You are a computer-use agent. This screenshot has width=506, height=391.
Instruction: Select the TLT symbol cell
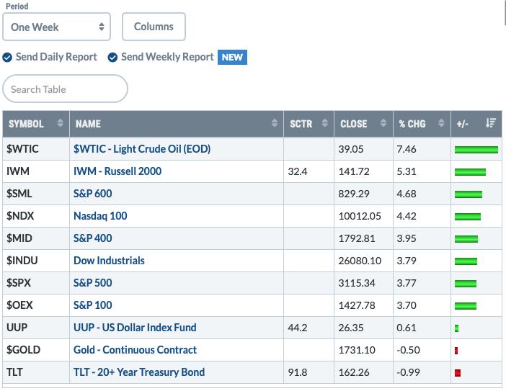click(x=36, y=372)
